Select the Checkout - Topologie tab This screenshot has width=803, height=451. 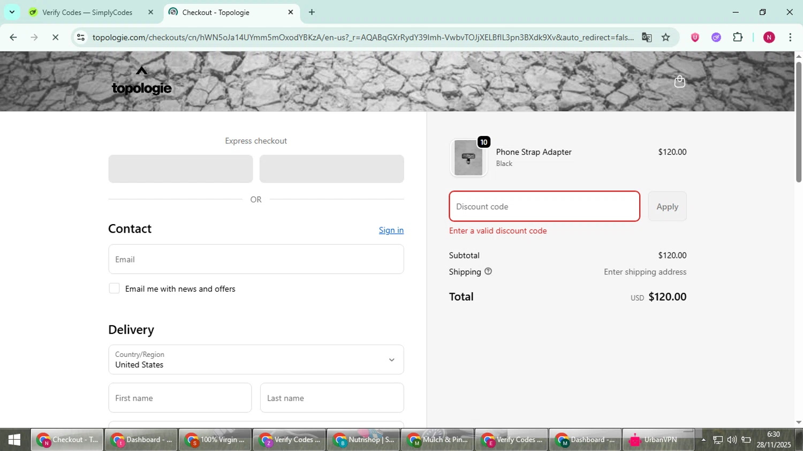click(x=231, y=12)
